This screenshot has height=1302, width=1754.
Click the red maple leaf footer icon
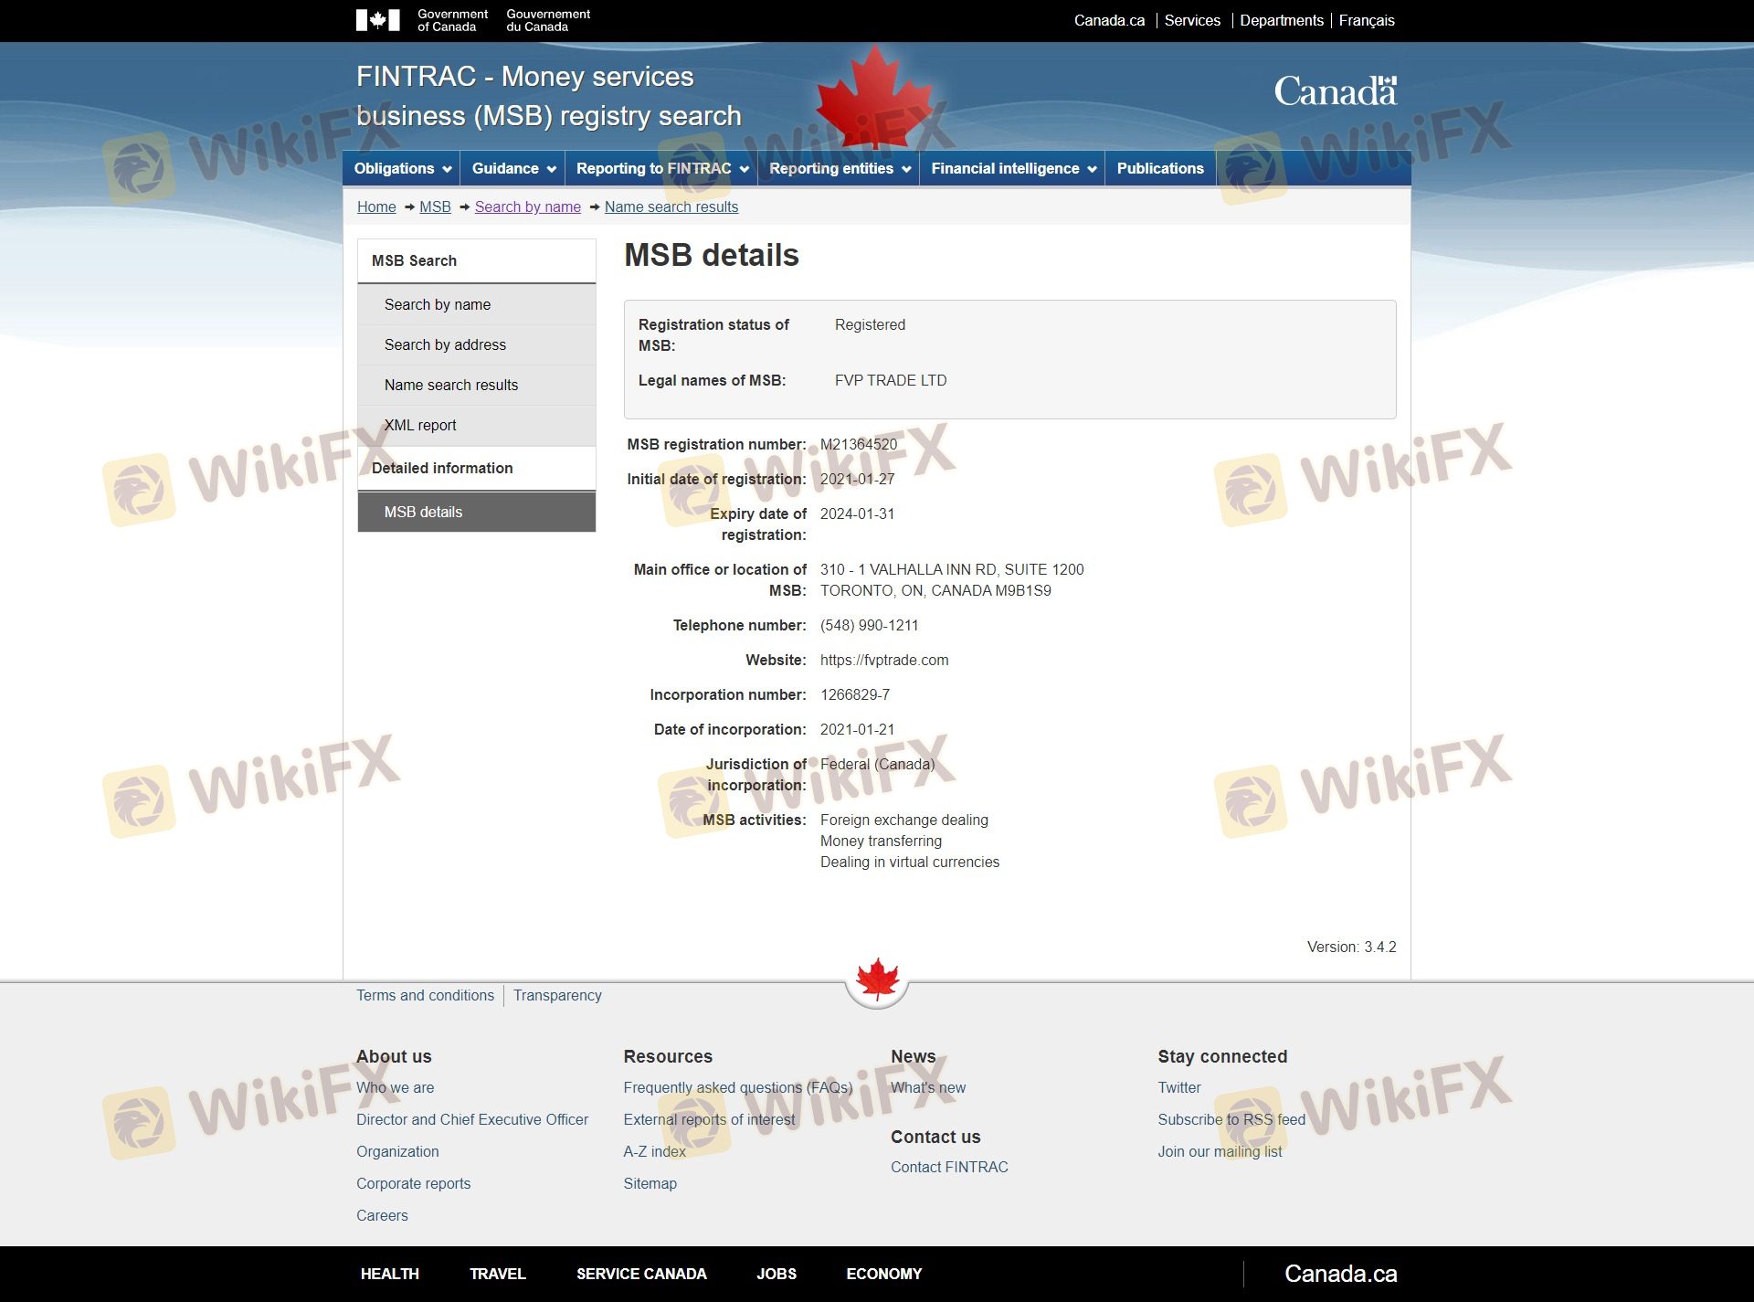(x=877, y=980)
